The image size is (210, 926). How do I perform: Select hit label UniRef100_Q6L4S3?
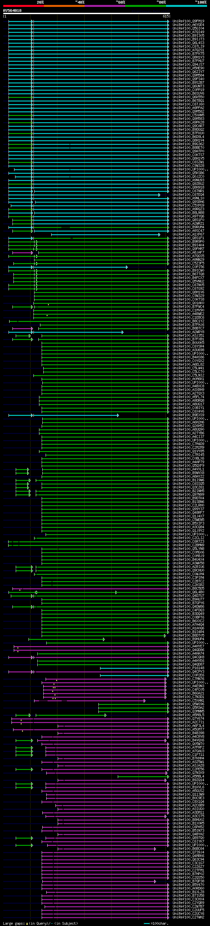(x=188, y=43)
